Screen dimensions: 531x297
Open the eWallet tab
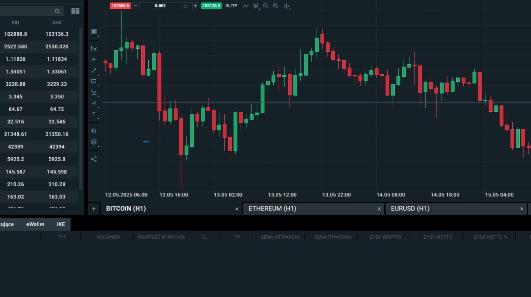[35, 224]
